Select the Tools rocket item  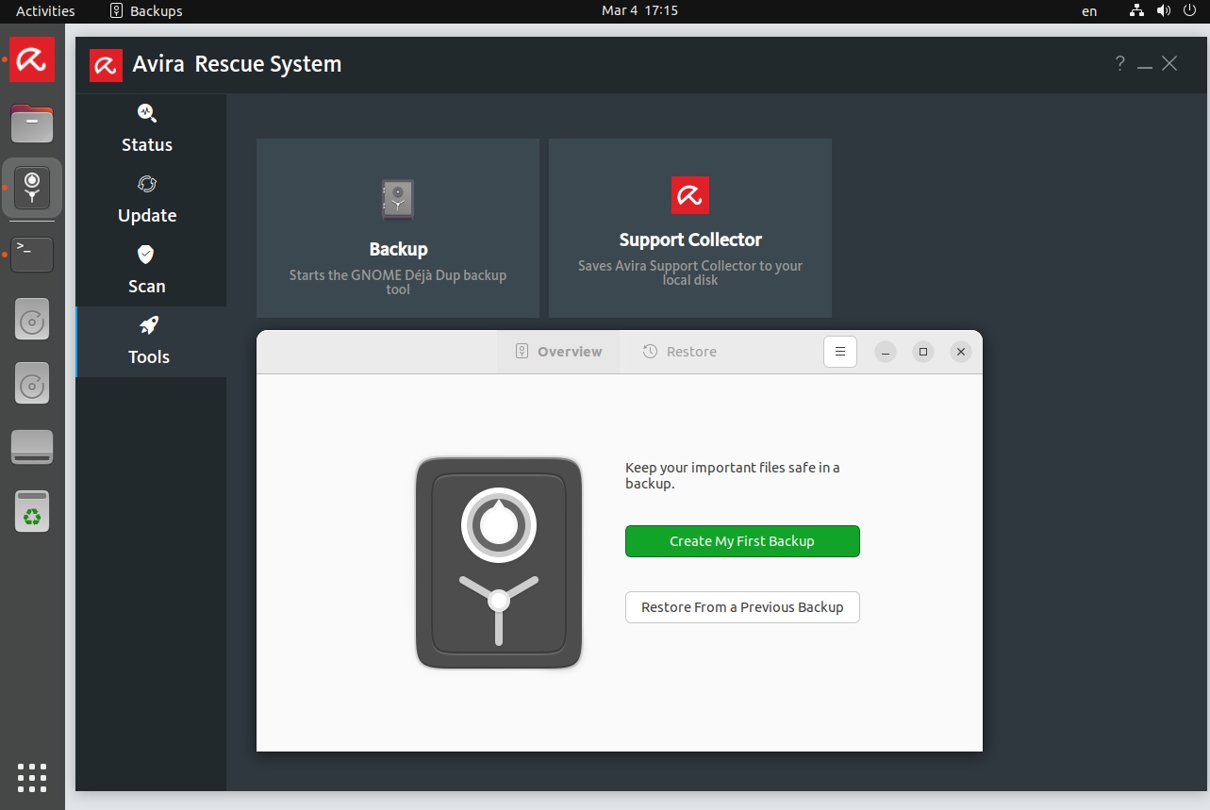point(149,341)
